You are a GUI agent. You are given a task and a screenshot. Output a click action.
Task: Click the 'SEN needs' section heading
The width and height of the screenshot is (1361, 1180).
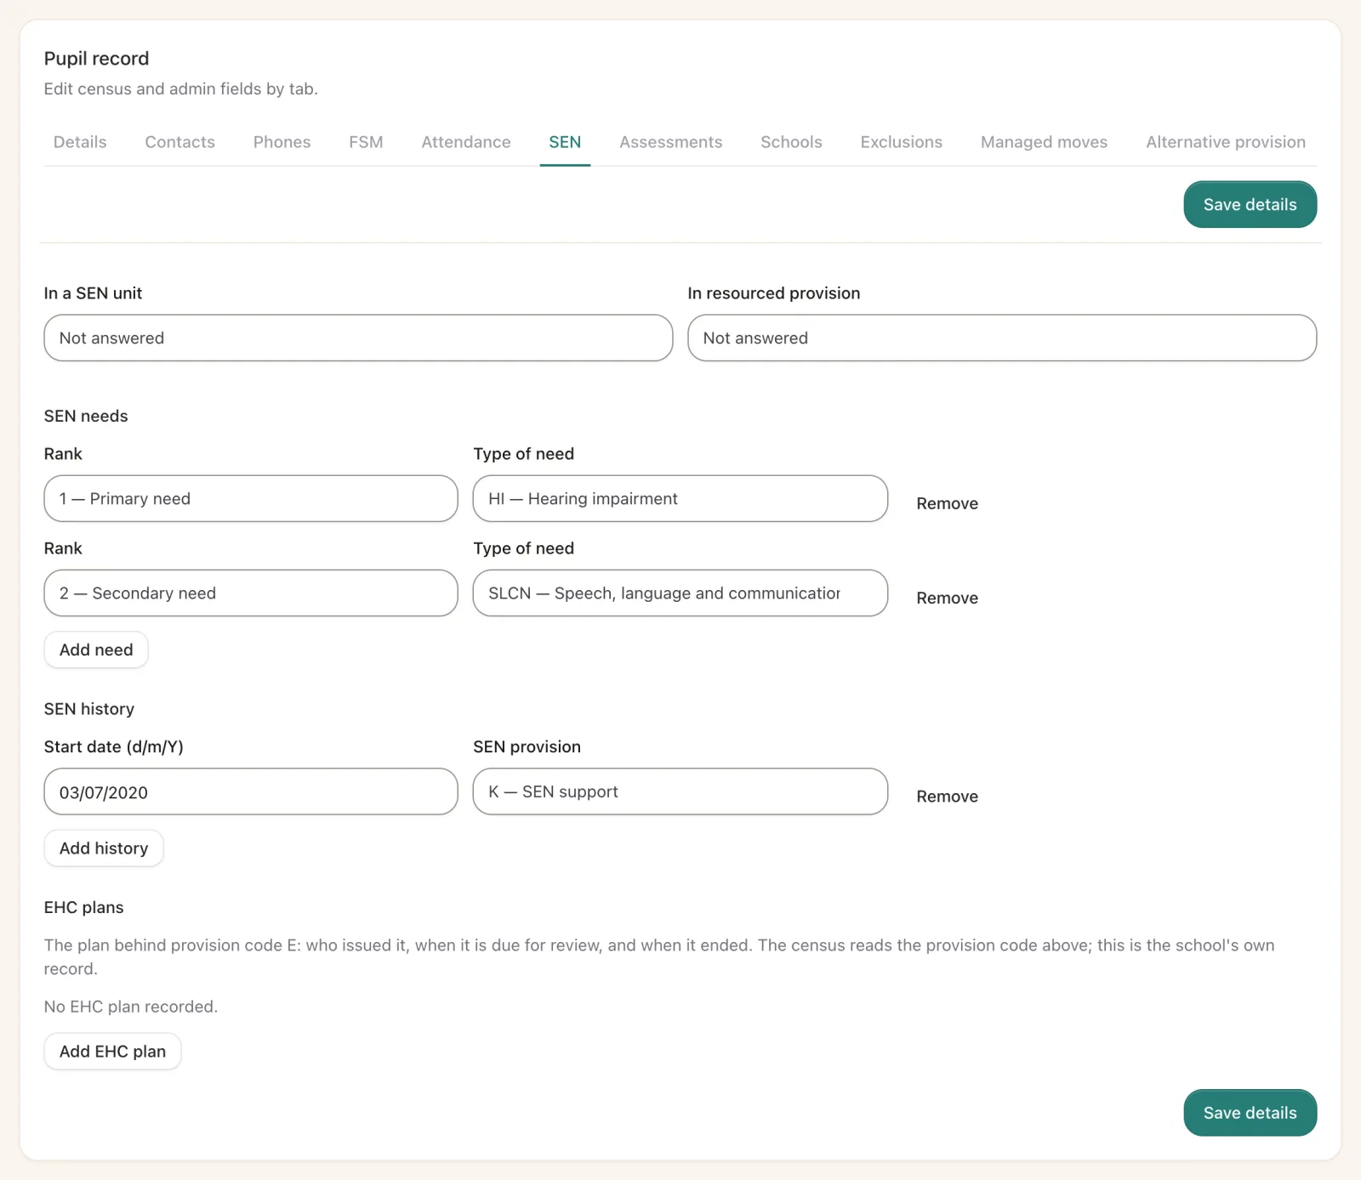[86, 417]
